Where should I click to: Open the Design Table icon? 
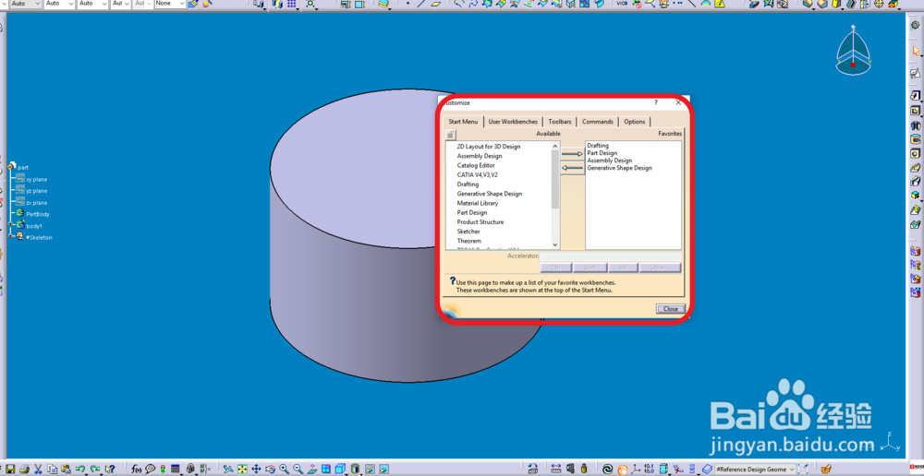(x=175, y=469)
